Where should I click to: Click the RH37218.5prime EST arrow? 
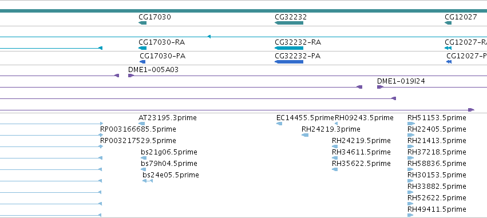tap(410, 158)
